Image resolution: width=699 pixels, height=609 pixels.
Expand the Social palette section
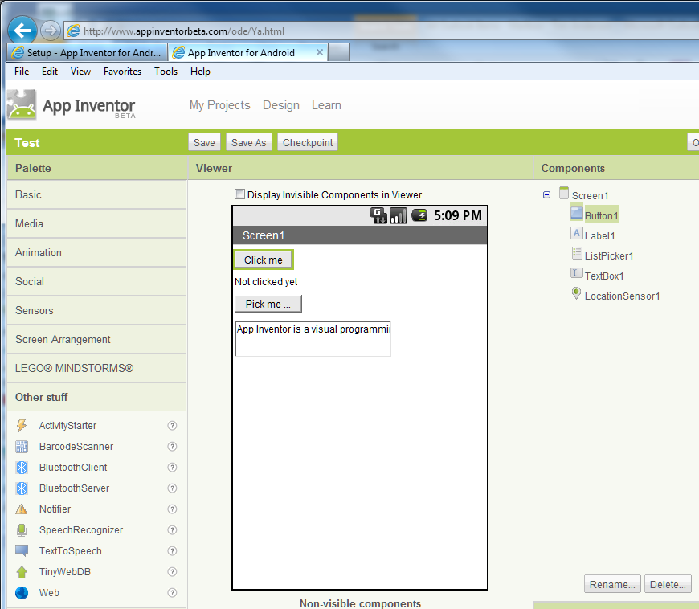pyautogui.click(x=96, y=282)
